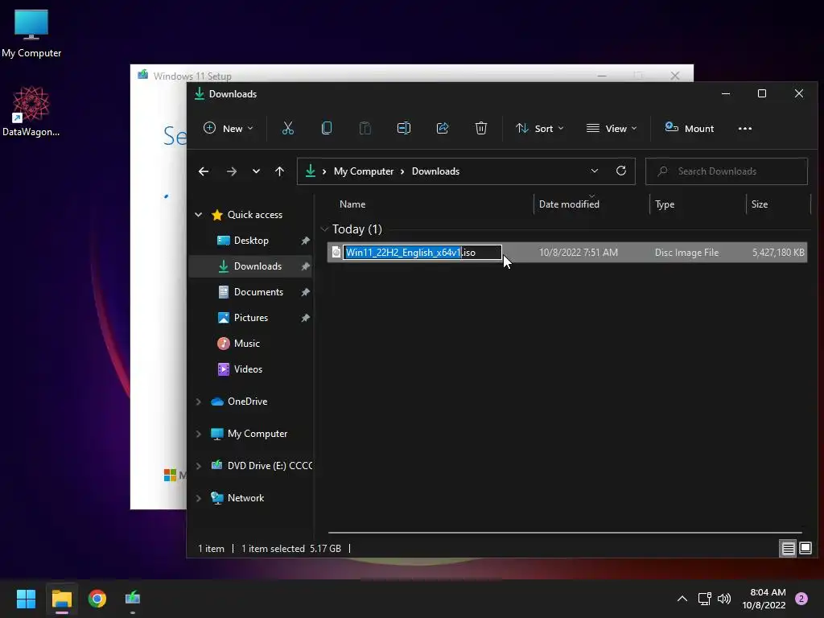Viewport: 824px width, 618px height.
Task: Click the ISO file icon in list
Action: tap(336, 253)
